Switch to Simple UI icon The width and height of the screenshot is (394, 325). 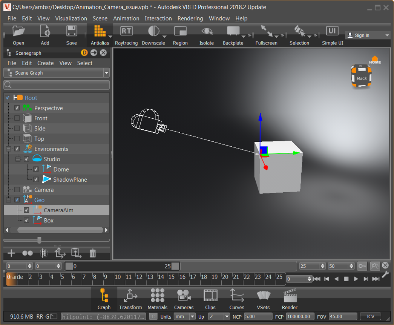332,31
